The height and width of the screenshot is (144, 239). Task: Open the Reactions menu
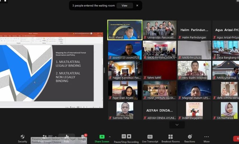190,138
